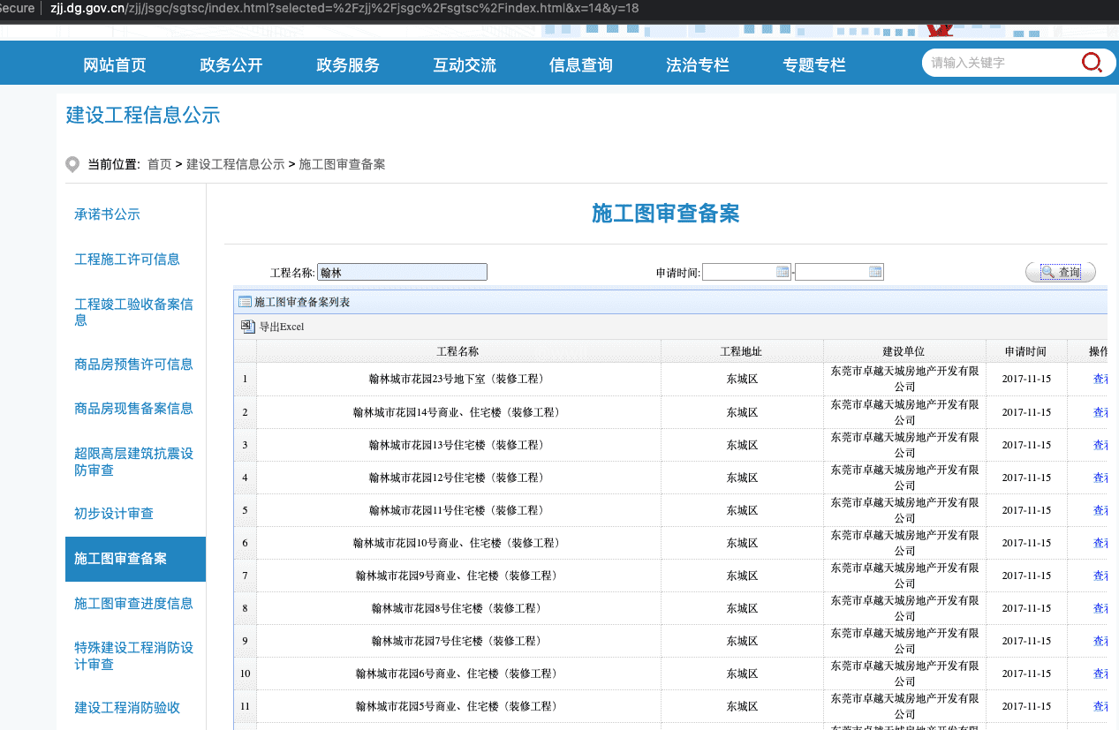
Task: Click the view link for 7号住宅楼
Action: point(1101,641)
